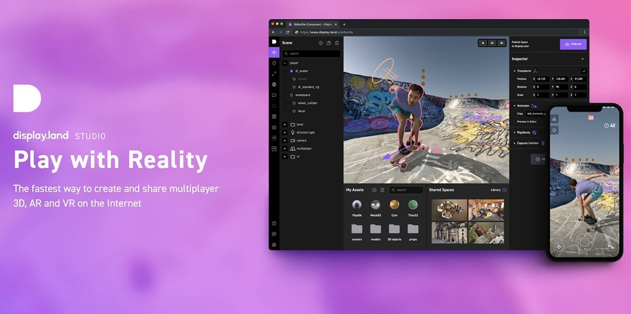Screen dimensions: 631x314
Task: Click the Publish button
Action: pos(573,44)
